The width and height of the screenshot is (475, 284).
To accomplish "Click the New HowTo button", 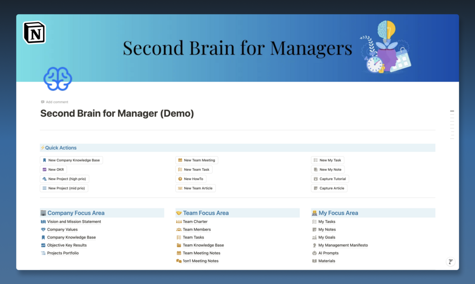I will [x=191, y=179].
